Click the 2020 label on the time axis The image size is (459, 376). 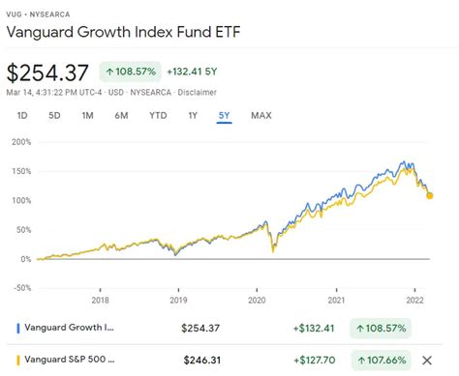257,301
